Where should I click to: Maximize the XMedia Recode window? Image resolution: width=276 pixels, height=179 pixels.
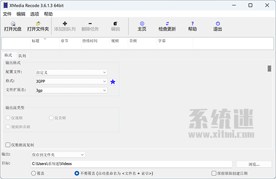point(250,5)
